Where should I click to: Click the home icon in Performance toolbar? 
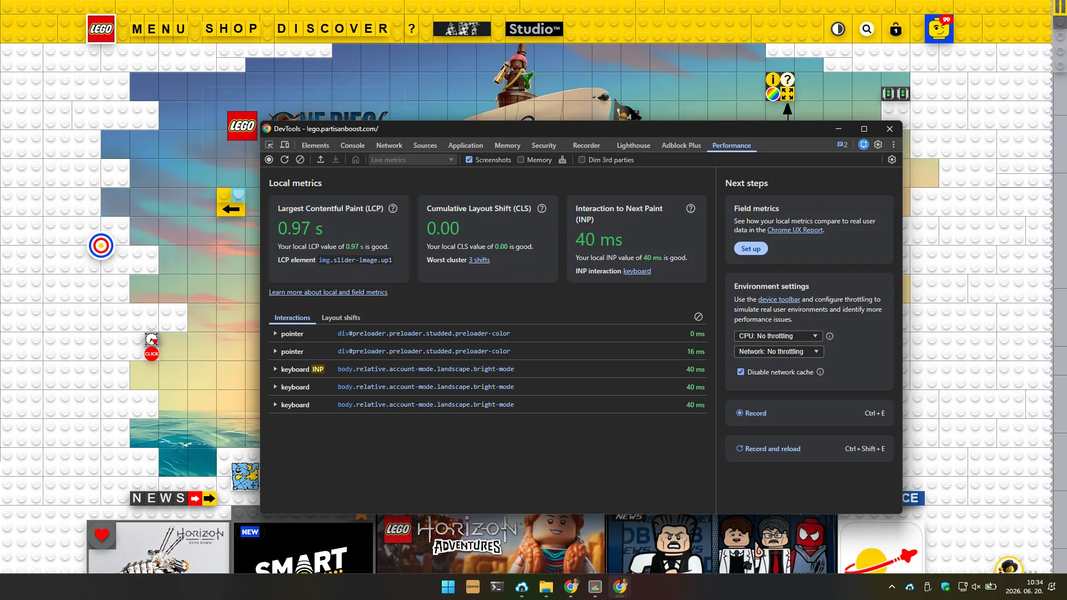356,160
